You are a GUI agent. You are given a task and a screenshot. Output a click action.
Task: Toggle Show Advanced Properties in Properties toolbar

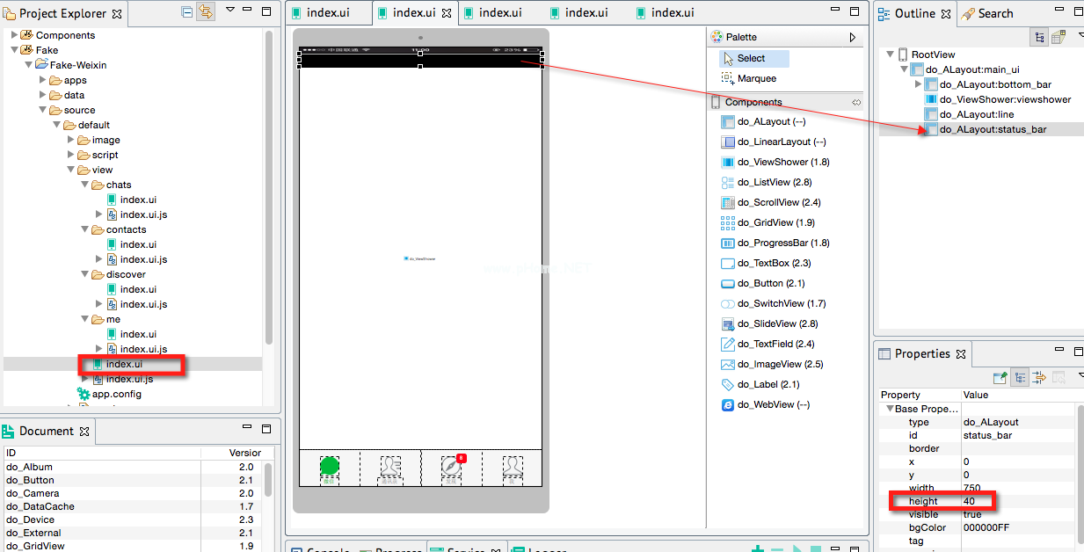point(1038,377)
